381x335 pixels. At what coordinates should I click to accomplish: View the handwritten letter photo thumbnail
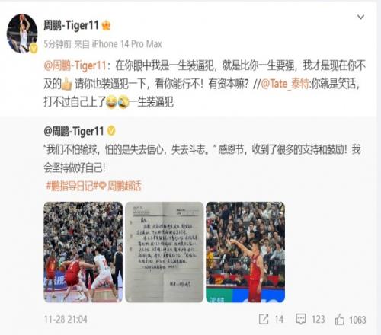click(x=165, y=252)
